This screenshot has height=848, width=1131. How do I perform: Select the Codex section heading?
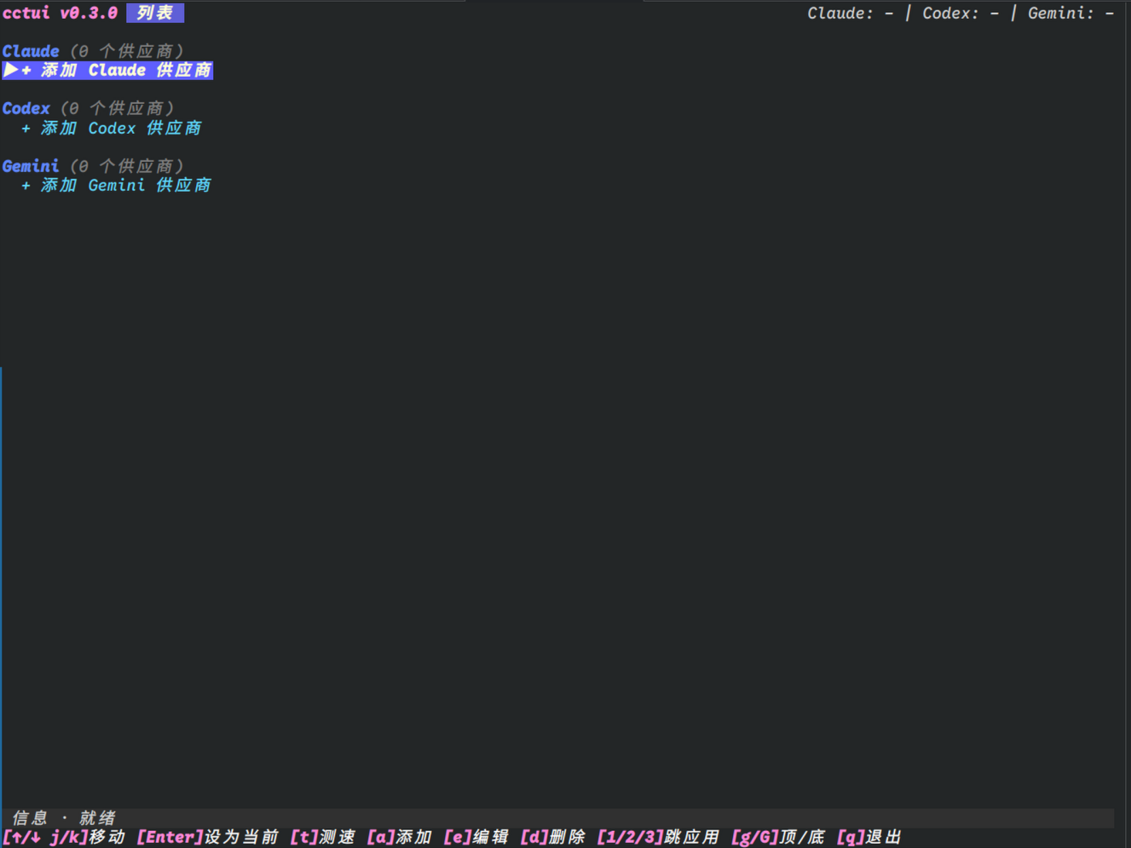(26, 108)
